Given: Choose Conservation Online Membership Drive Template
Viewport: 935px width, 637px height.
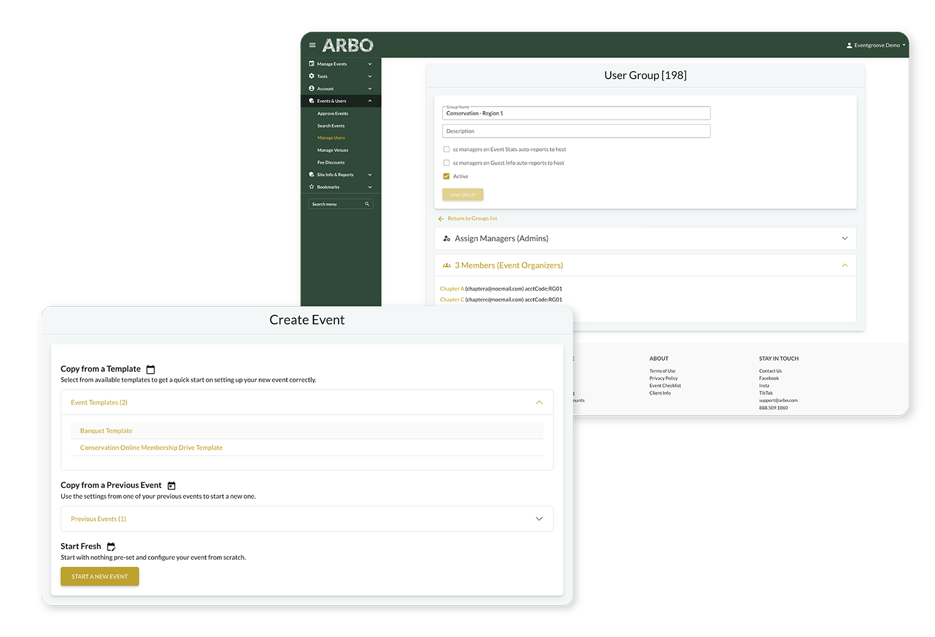Looking at the screenshot, I should point(151,448).
